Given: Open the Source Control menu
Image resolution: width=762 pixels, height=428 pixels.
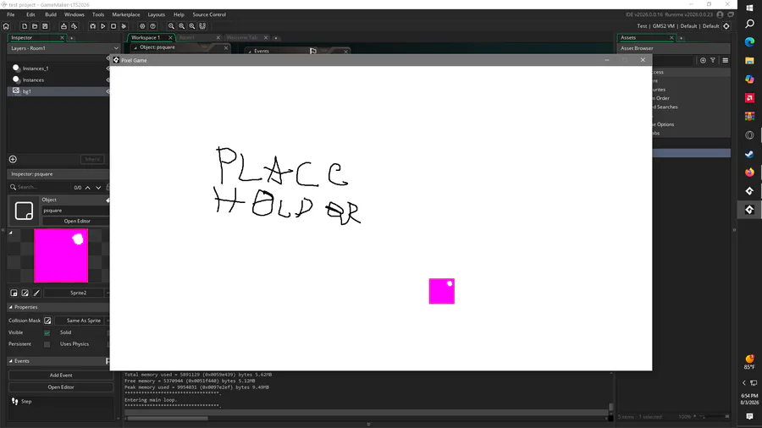Looking at the screenshot, I should [209, 14].
